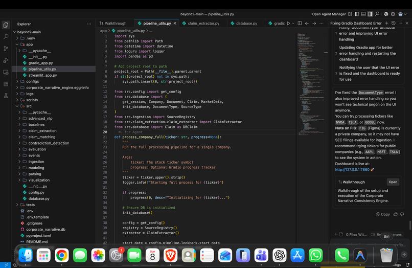Run the Python file with play icon
The height and width of the screenshot is (268, 412).
288,24
